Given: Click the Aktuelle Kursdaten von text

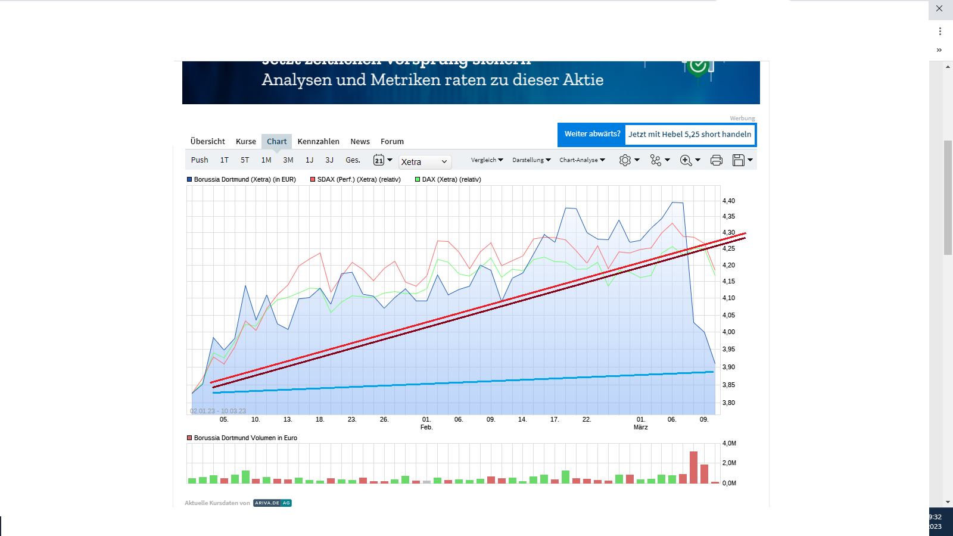Looking at the screenshot, I should (x=217, y=503).
